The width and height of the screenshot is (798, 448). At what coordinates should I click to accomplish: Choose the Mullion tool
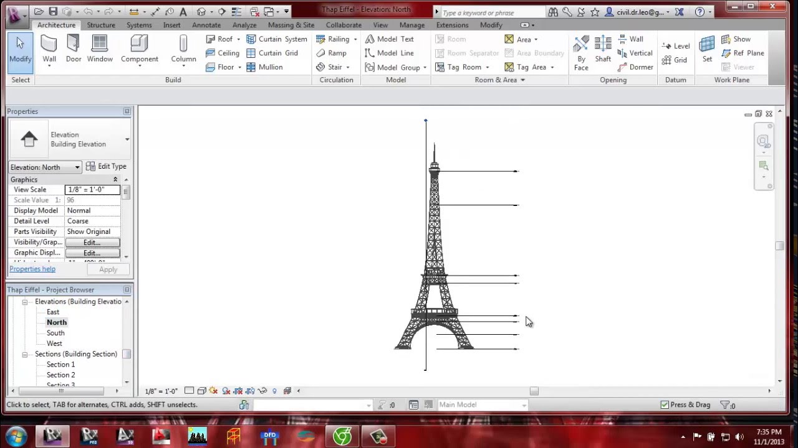coord(264,67)
